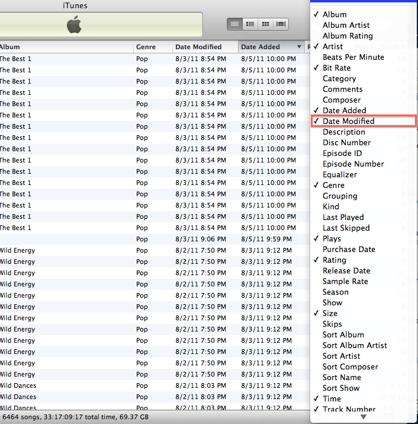Uncheck Date Added column option

363,111
